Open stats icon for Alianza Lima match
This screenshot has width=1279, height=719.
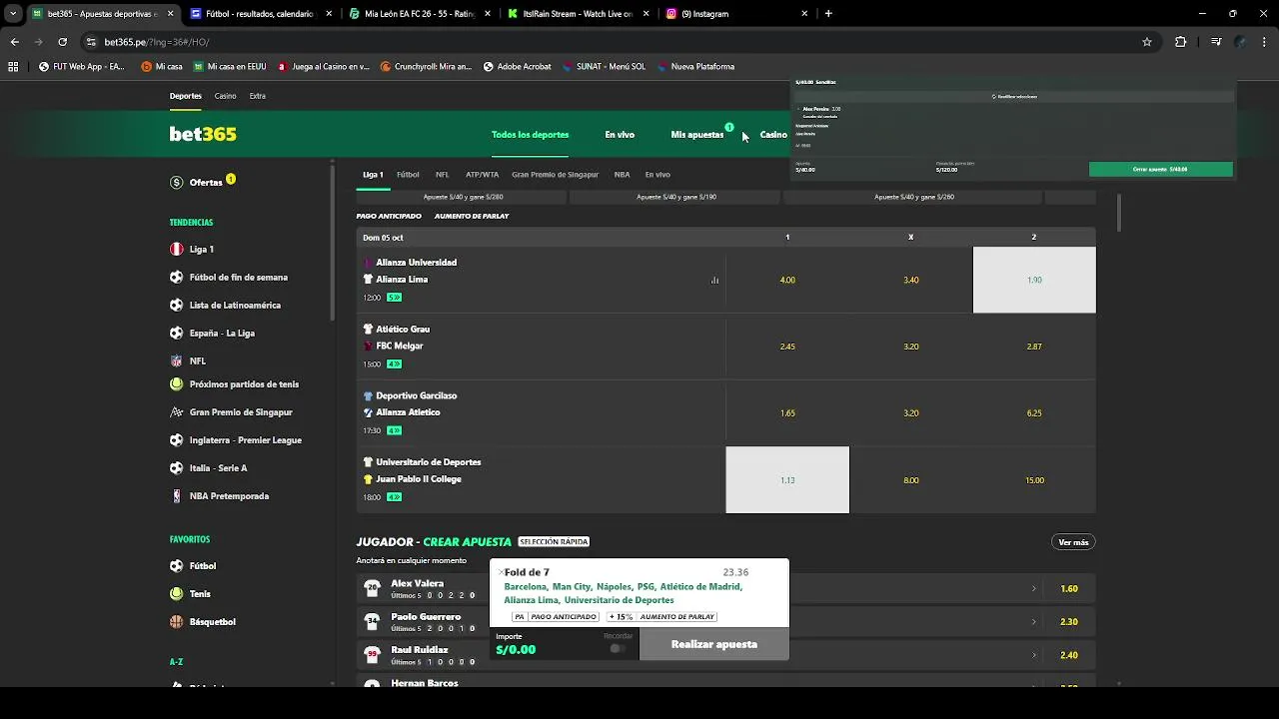pos(714,281)
